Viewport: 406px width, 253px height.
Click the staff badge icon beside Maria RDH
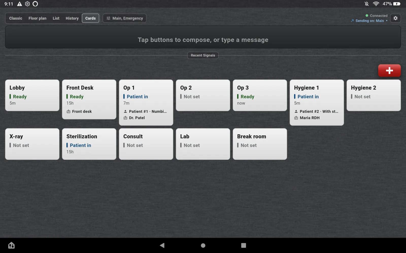[x=296, y=118]
